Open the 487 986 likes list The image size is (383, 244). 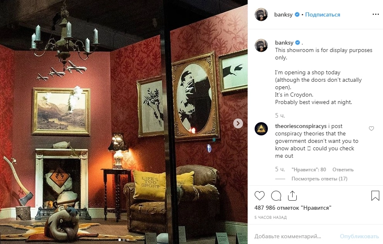293,208
